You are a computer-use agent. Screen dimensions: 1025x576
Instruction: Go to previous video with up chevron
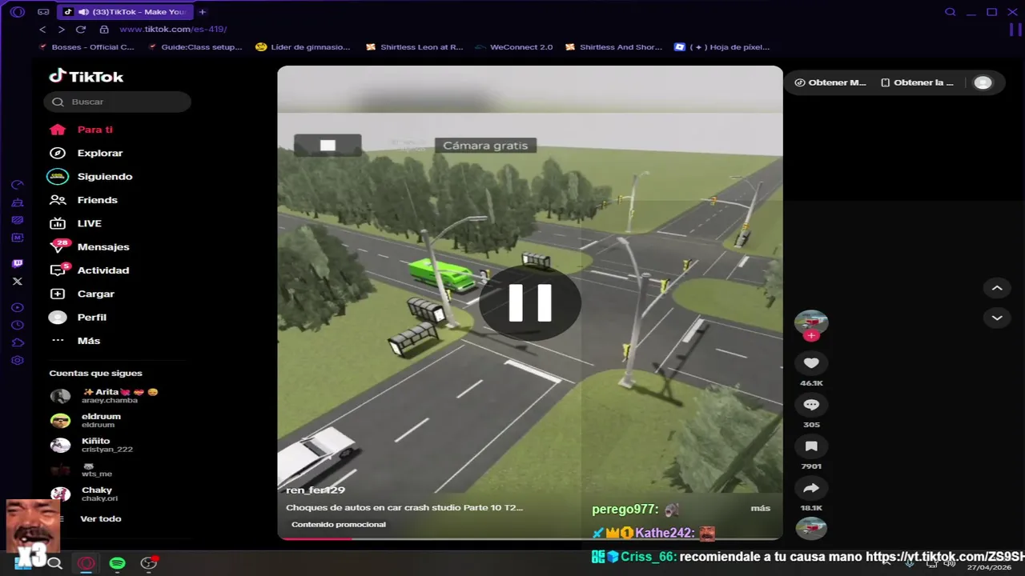(997, 288)
